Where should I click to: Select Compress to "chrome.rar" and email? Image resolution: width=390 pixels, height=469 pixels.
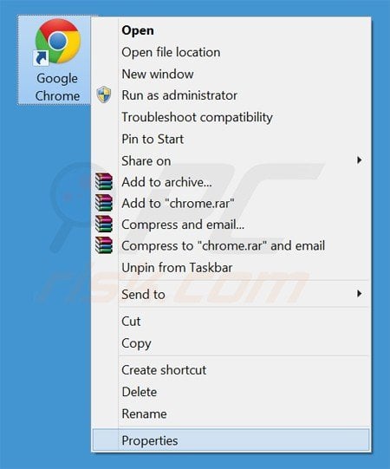tap(231, 246)
